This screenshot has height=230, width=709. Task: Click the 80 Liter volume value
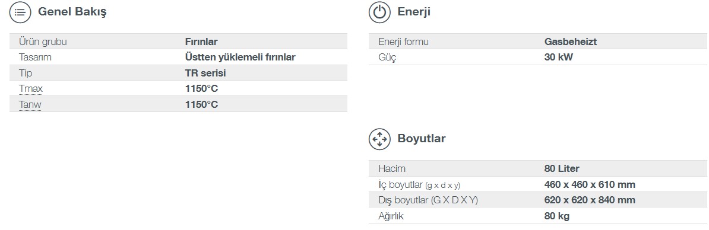point(562,169)
